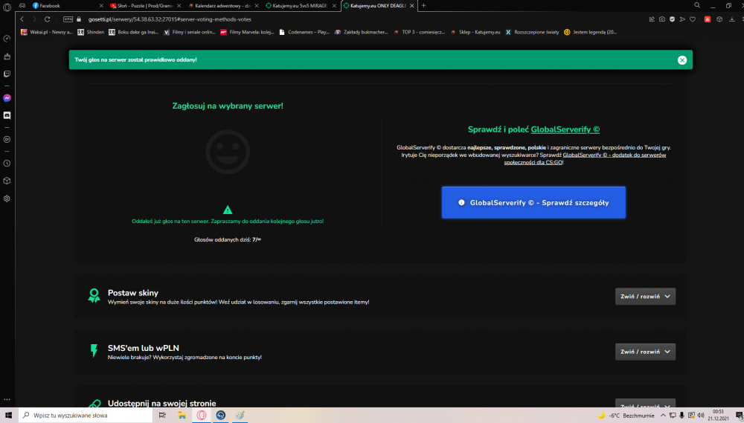Take a snapshot with the camera icon
Screen dimensions: 744x423
click(x=662, y=19)
